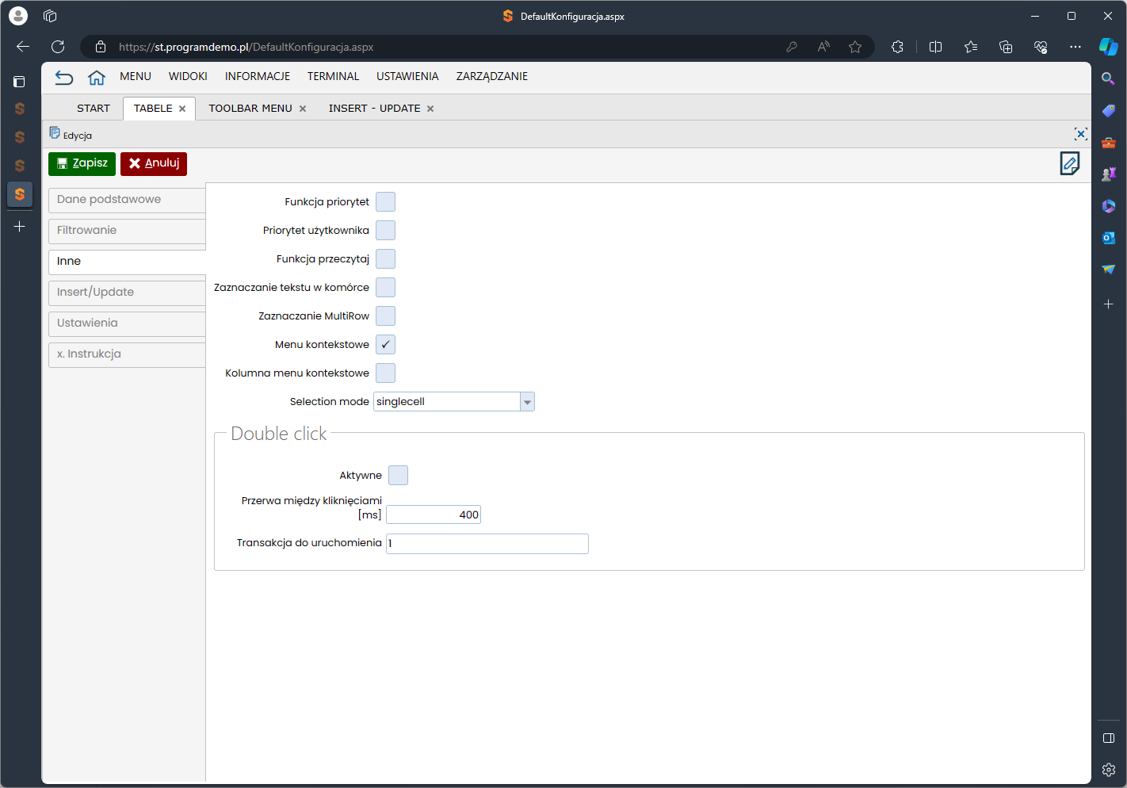The height and width of the screenshot is (788, 1127).
Task: Open TERMINAL menu
Action: pos(334,76)
